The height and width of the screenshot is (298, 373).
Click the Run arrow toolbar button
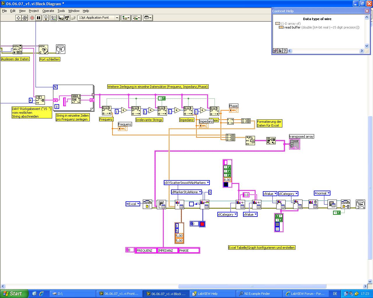tap(18, 18)
